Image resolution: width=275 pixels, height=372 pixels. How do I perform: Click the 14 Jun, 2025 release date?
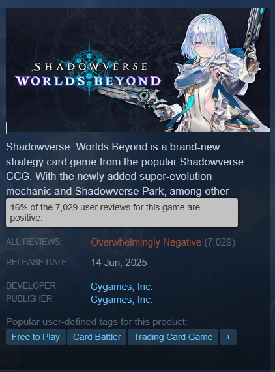119,263
